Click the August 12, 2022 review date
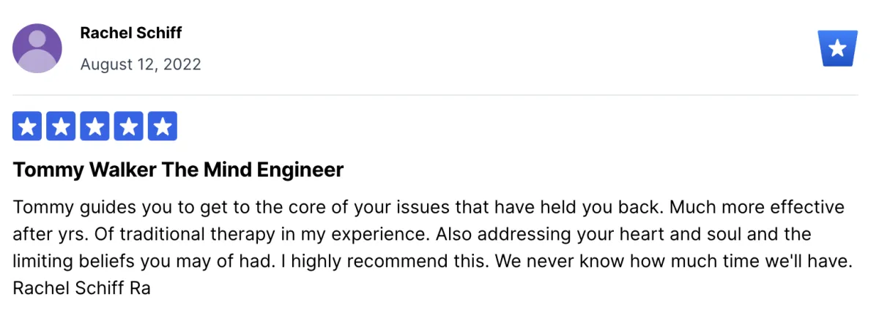879x324 pixels. click(x=141, y=64)
